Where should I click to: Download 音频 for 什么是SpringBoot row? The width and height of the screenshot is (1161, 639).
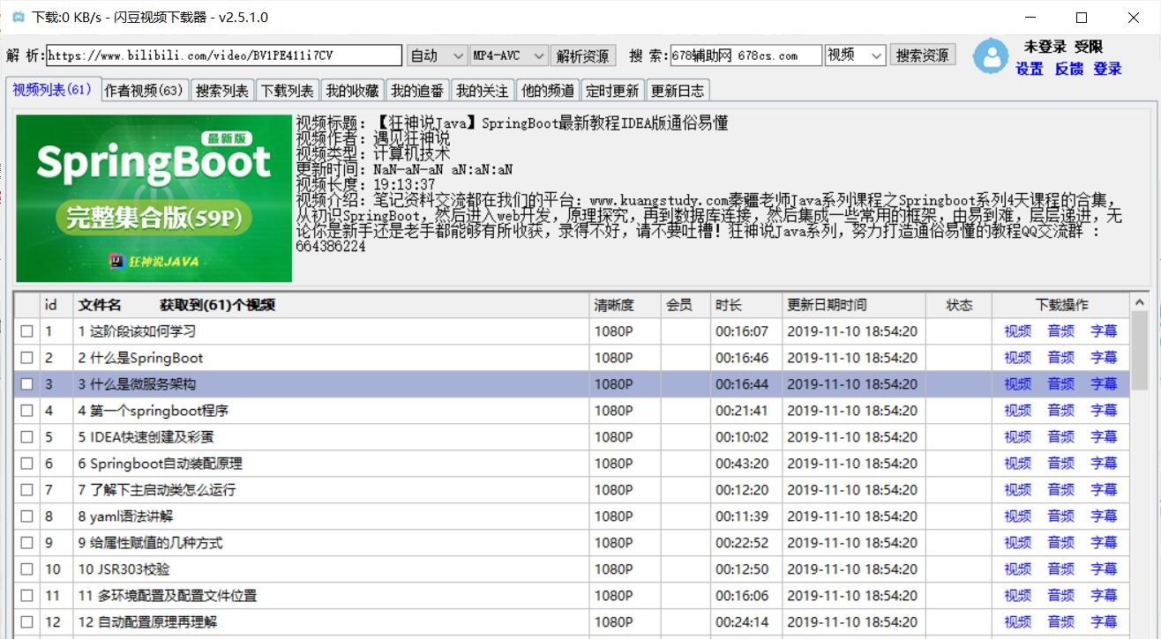coord(1060,358)
